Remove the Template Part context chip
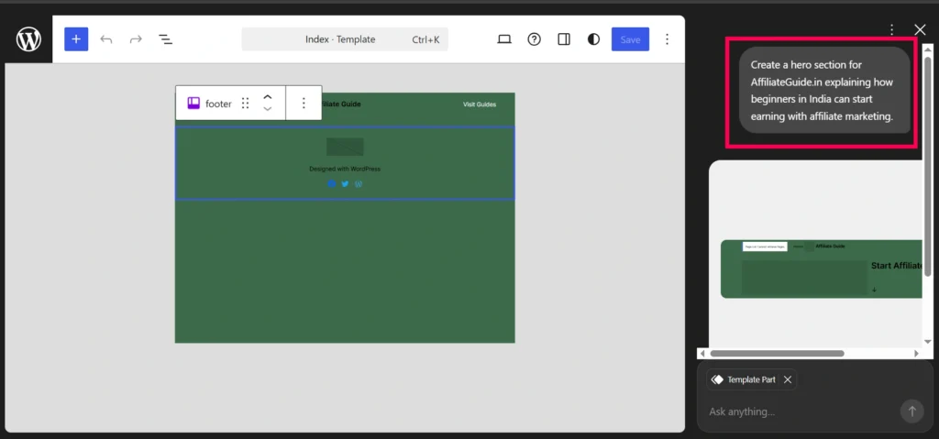Viewport: 939px width, 439px height. (787, 379)
